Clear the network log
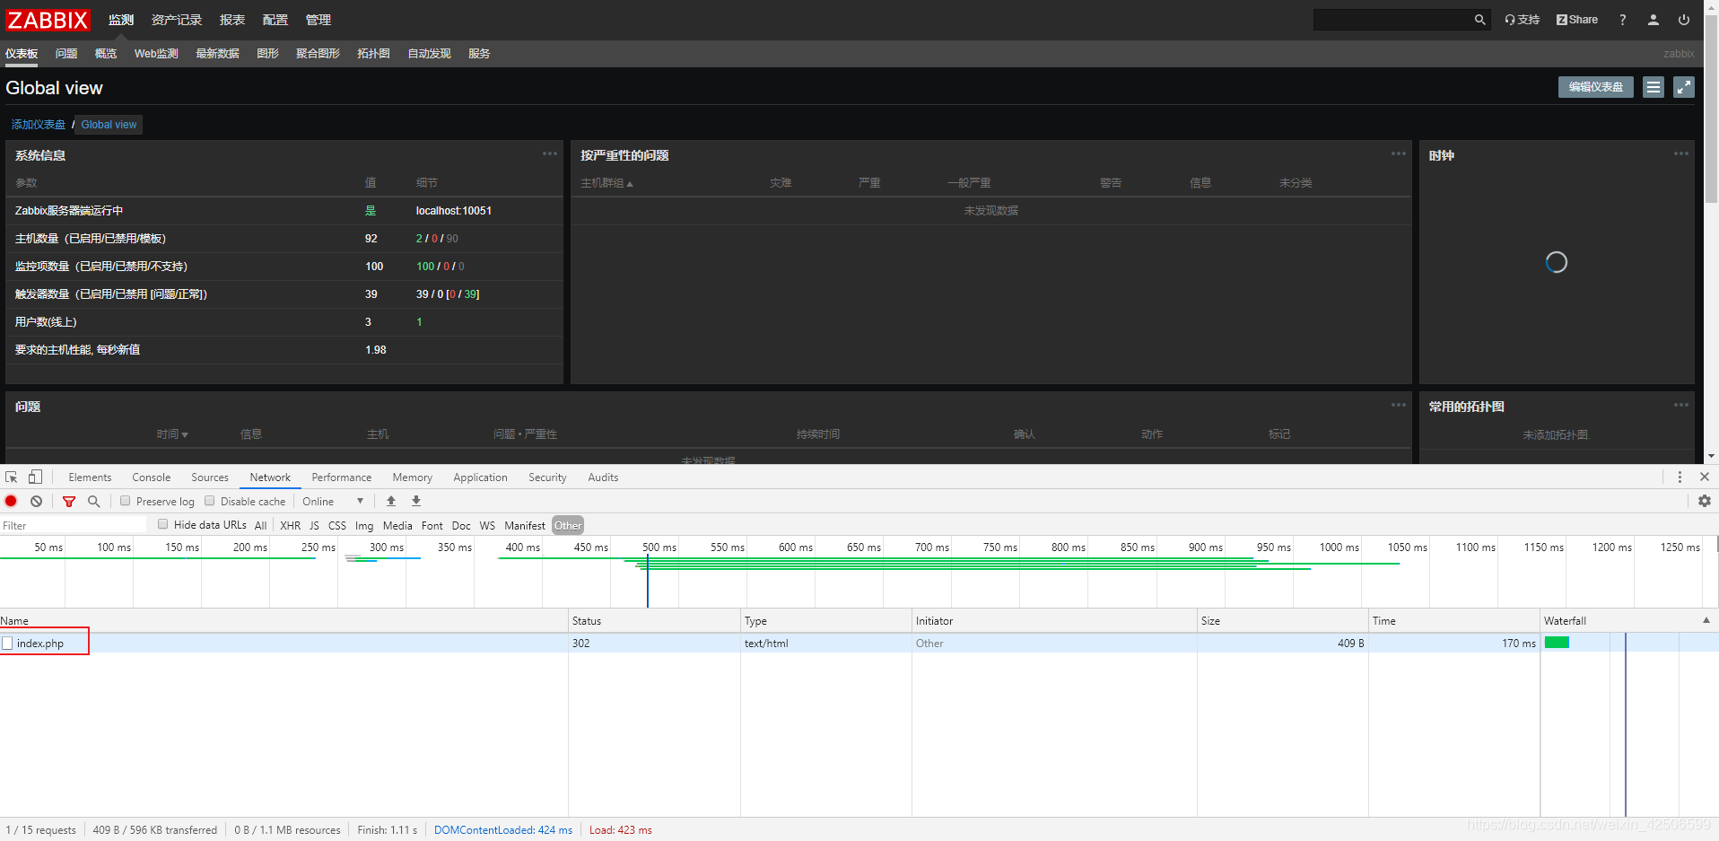Viewport: 1719px width, 841px height. [36, 501]
